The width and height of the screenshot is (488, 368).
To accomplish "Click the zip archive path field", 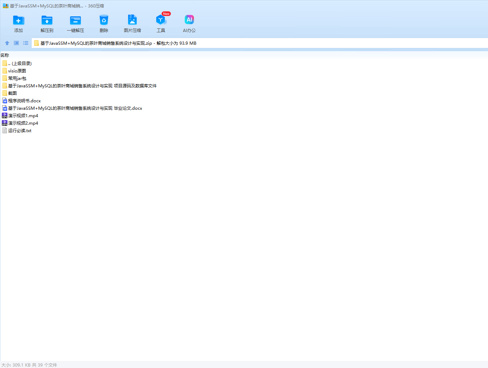I will pos(260,43).
